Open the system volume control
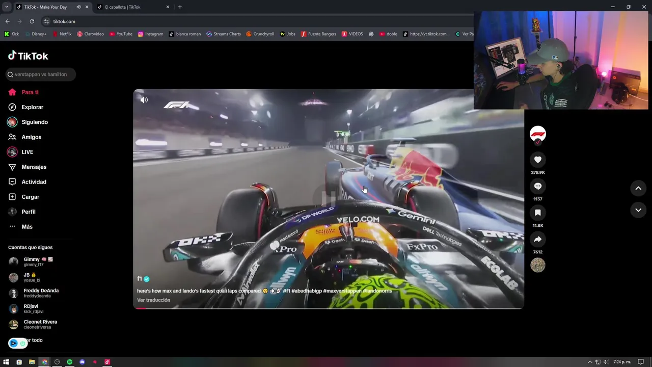This screenshot has width=652, height=367. coord(606,362)
